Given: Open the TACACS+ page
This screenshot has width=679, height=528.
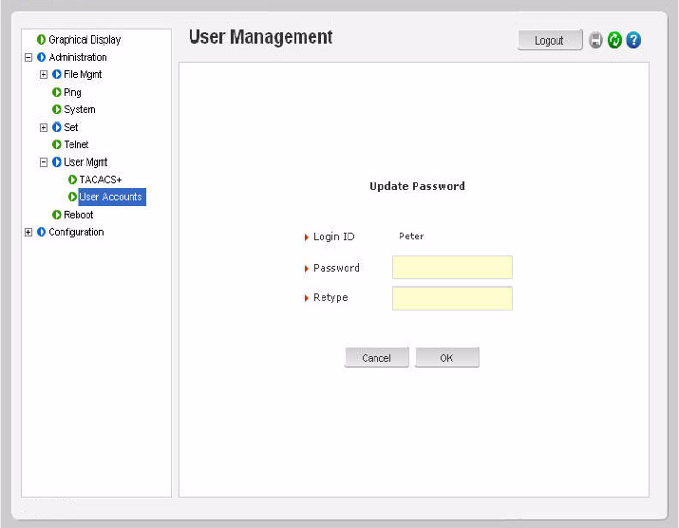Looking at the screenshot, I should [101, 179].
